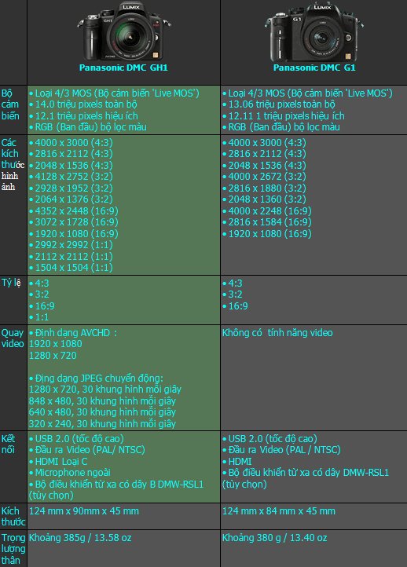407x567 pixels.
Task: Click 'Khoảng 385g / 13.58 oz' cell
Action: pos(80,538)
